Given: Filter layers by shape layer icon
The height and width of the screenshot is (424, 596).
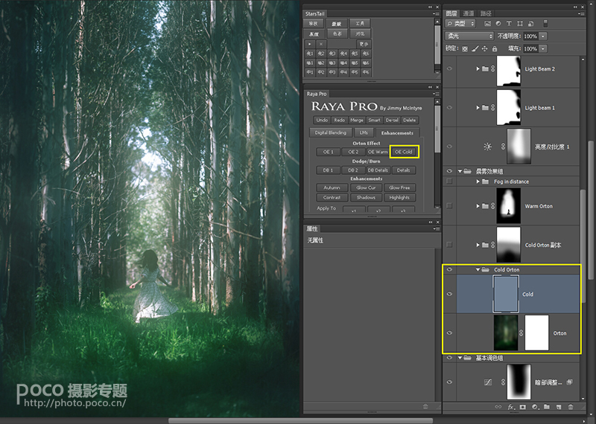Looking at the screenshot, I should (520, 24).
